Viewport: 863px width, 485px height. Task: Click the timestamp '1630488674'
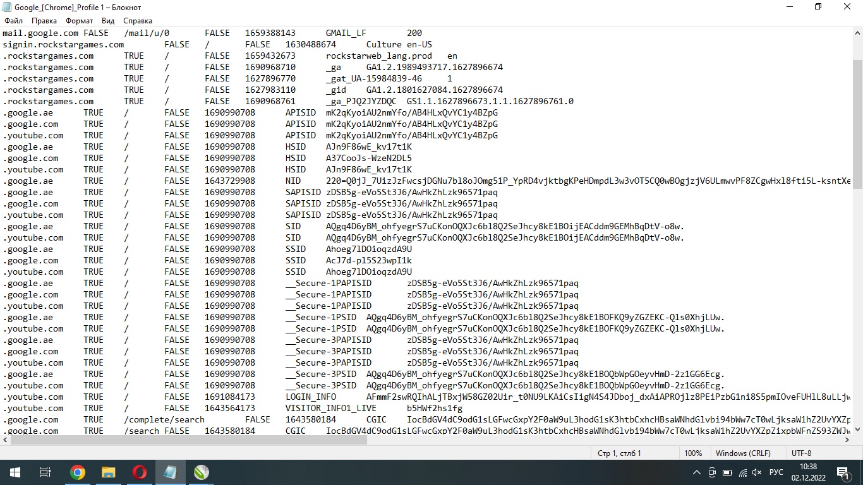[311, 44]
